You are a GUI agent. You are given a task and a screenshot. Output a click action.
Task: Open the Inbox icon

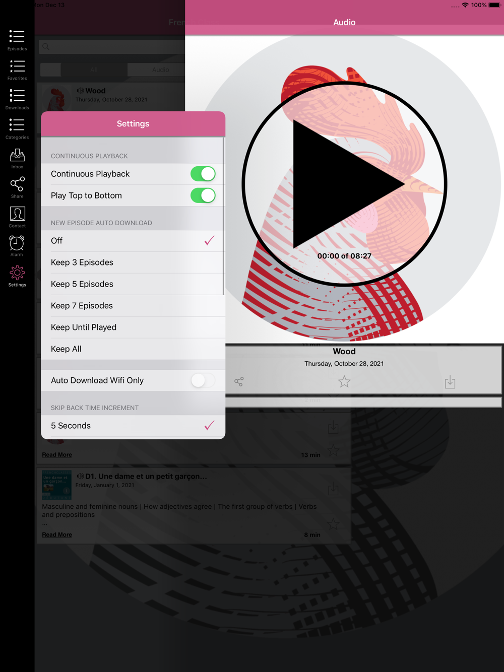point(17,159)
